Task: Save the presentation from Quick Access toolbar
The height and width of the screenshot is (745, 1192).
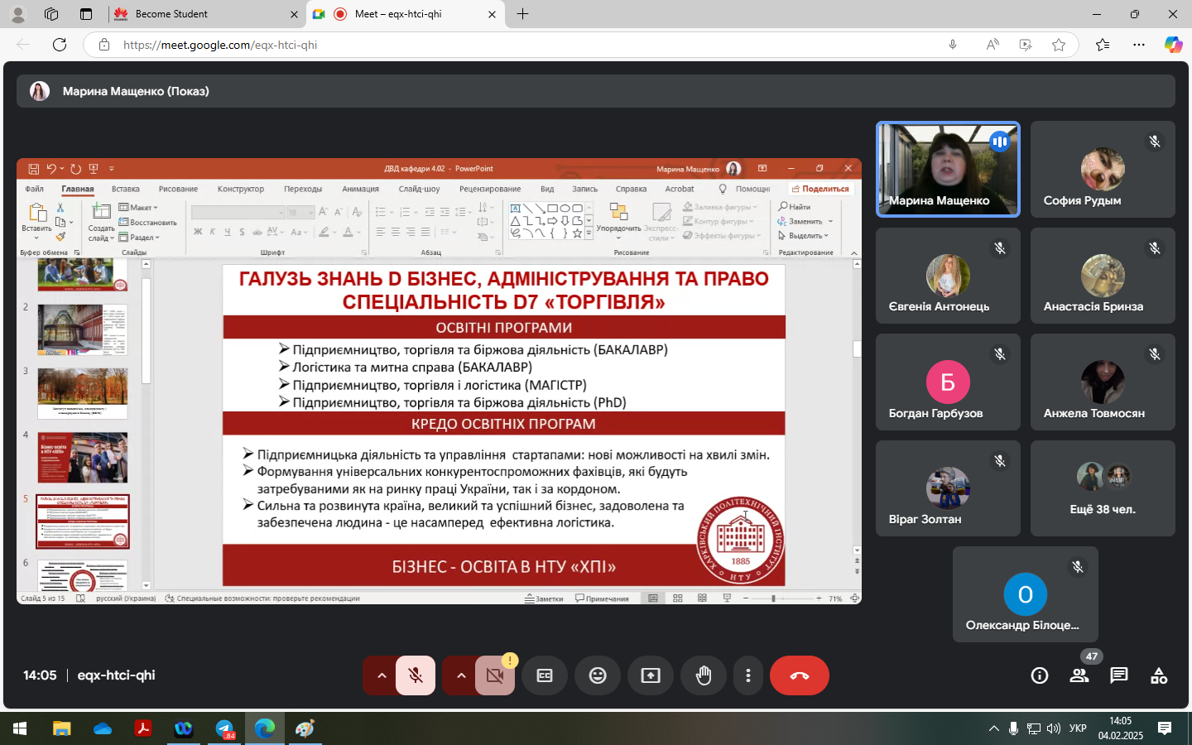Action: point(34,169)
